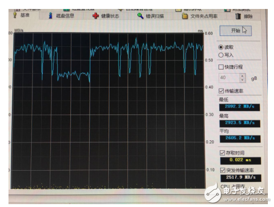Click the MB/s axis label above the graph
274x207 pixels.
(19, 30)
